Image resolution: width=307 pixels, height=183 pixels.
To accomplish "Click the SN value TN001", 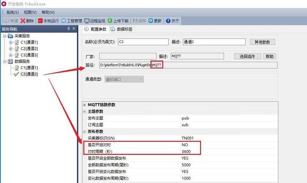I will [188, 138].
